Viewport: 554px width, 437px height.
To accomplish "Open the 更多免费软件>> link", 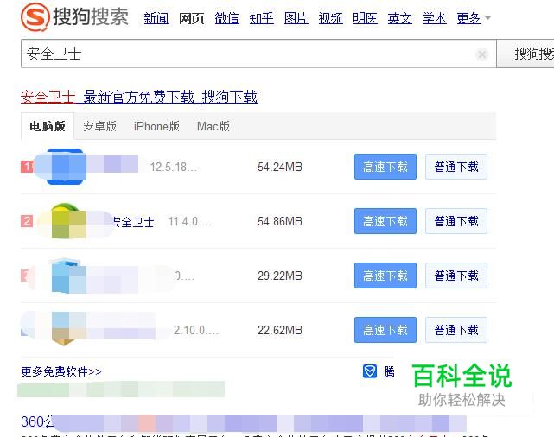I will (x=61, y=371).
